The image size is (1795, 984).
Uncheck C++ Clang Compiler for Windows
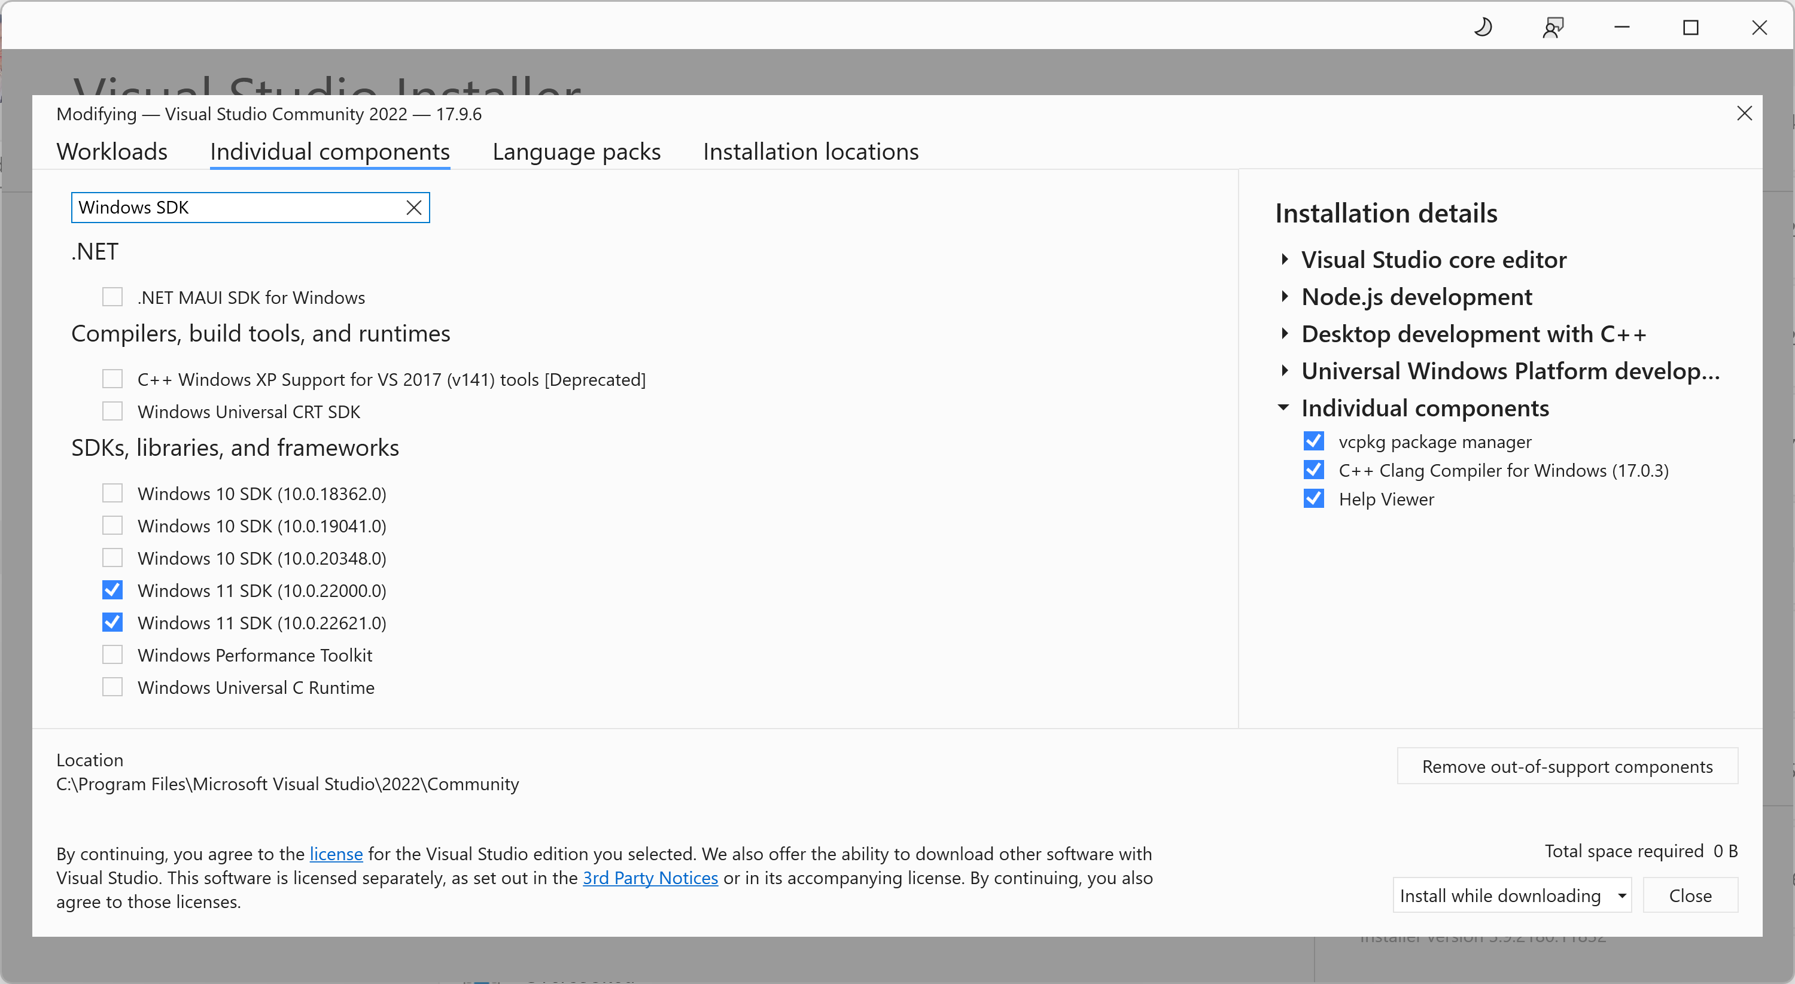(x=1313, y=470)
